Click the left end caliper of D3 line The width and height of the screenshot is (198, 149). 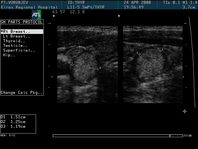pos(72,64)
